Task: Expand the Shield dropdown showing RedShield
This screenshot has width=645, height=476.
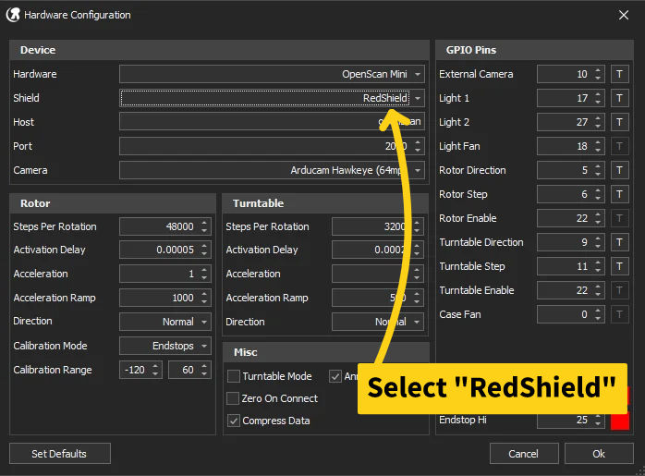Action: point(272,98)
